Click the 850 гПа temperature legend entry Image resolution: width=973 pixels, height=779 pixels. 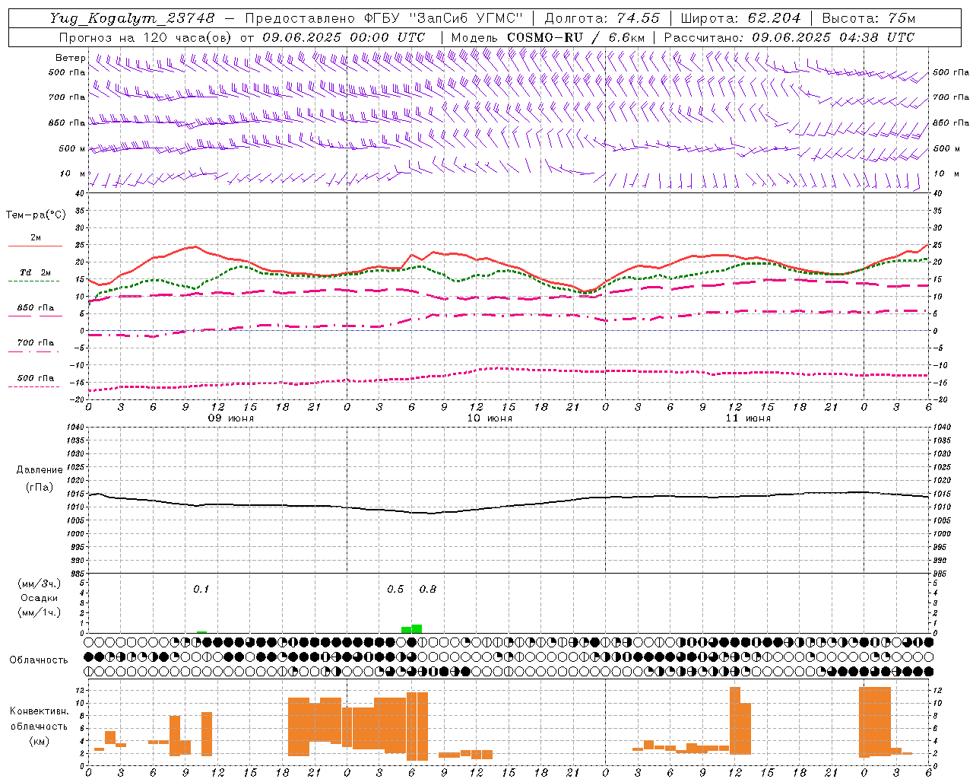coord(35,308)
